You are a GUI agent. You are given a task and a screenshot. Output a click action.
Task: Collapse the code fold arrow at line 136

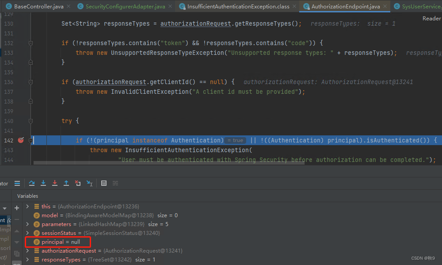(x=30, y=82)
